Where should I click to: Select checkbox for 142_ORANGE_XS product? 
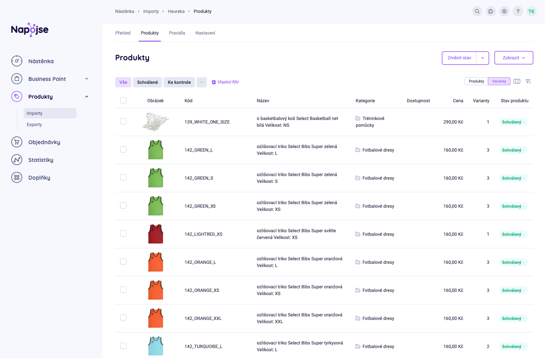pos(123,290)
